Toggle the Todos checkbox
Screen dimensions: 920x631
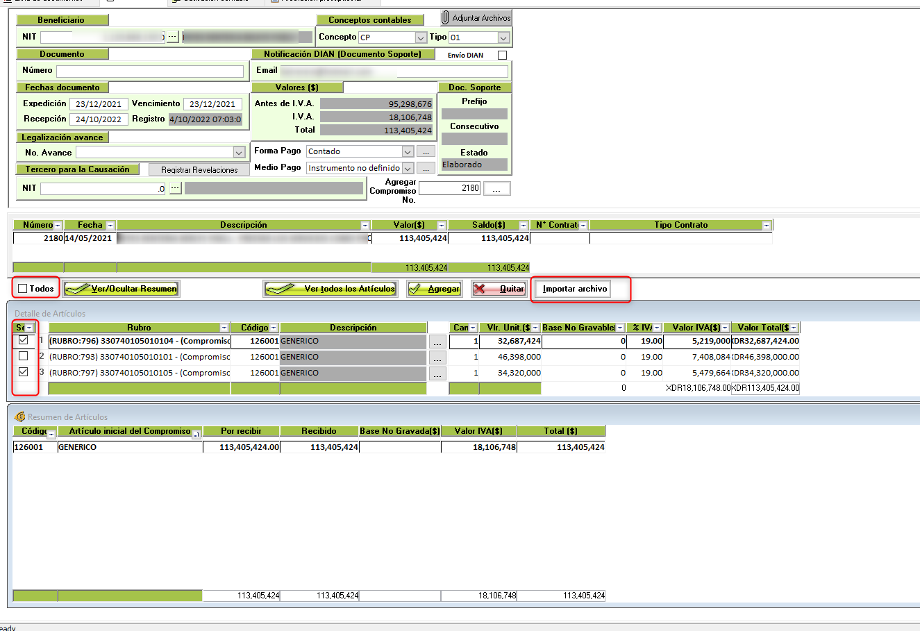click(x=23, y=289)
